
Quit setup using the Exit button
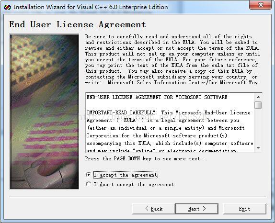(x=245, y=209)
